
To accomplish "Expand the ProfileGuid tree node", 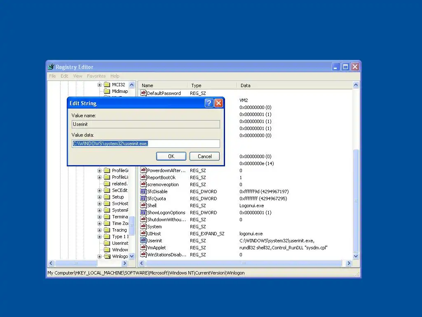I will pos(99,170).
